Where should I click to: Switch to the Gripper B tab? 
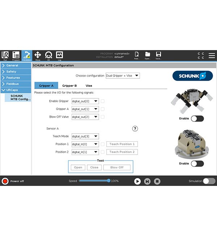pyautogui.click(x=69, y=86)
